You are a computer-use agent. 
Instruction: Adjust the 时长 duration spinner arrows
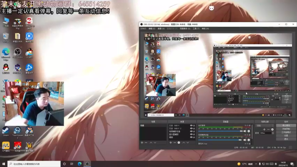tap(273, 133)
